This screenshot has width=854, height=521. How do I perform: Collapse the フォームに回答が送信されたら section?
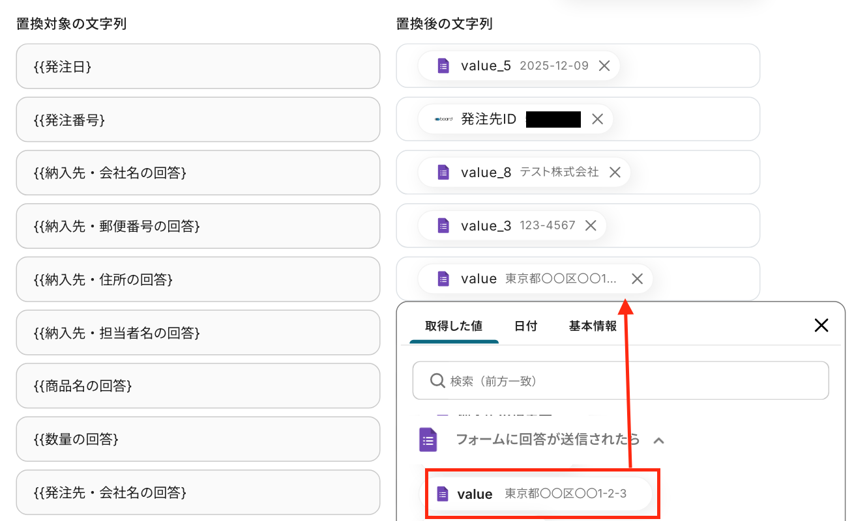point(658,440)
